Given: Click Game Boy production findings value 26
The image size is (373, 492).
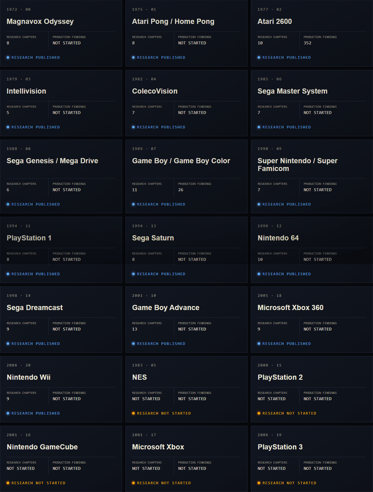Looking at the screenshot, I should pos(181,190).
